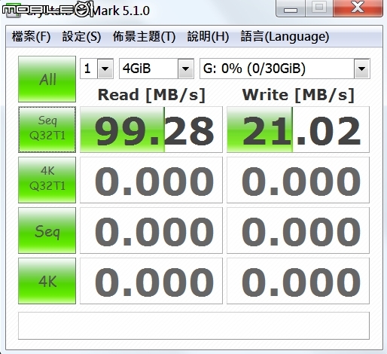The height and width of the screenshot is (354, 387).
Task: Run all benchmarks with All button
Action: 47,79
